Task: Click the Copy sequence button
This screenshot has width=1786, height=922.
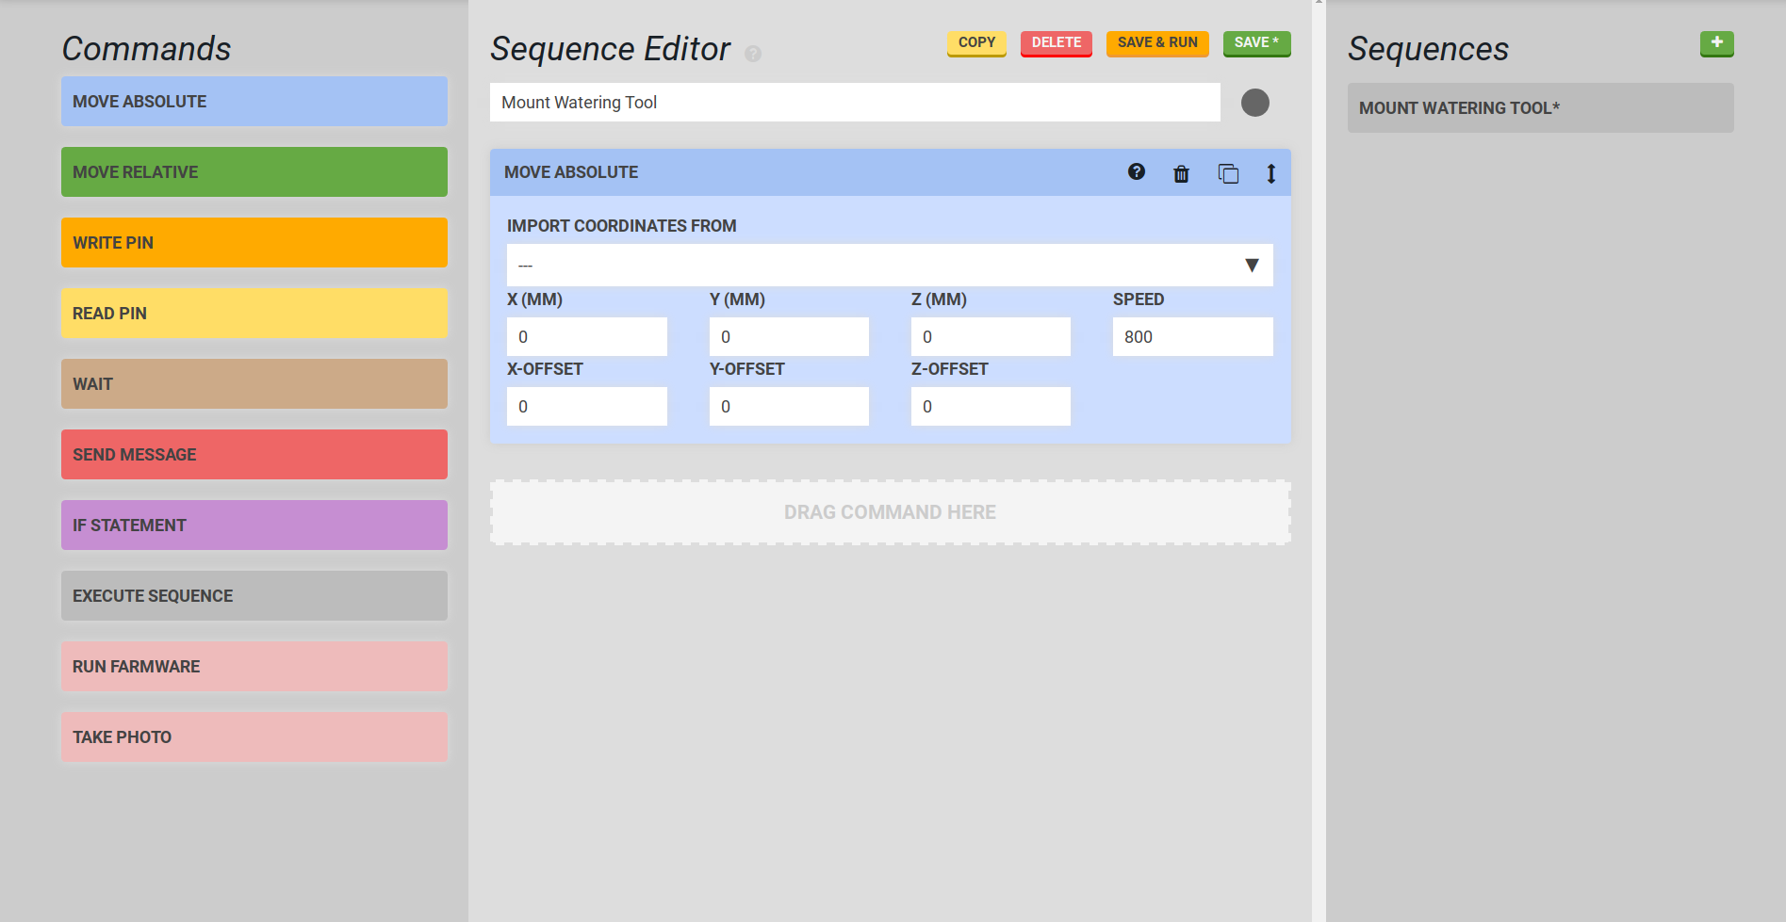Action: click(976, 43)
